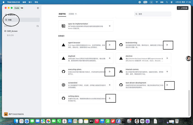Open Music from the Dock
The height and width of the screenshot is (125, 193).
(97, 121)
